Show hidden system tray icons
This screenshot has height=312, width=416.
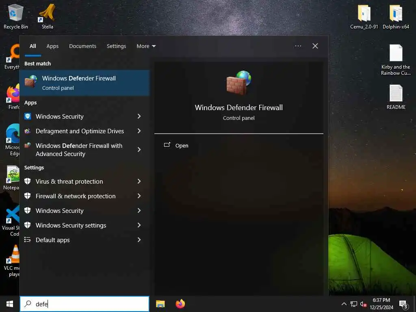(x=344, y=304)
